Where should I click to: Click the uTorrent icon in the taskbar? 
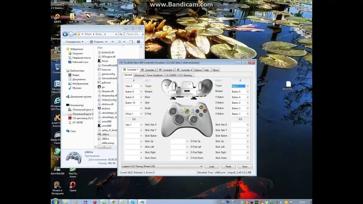pos(123,202)
